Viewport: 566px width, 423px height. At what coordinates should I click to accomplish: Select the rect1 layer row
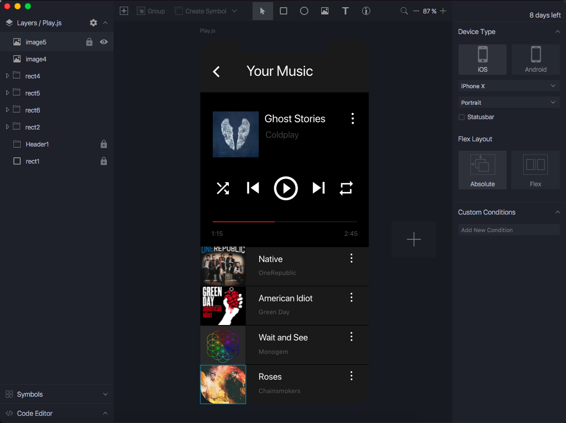click(x=57, y=161)
